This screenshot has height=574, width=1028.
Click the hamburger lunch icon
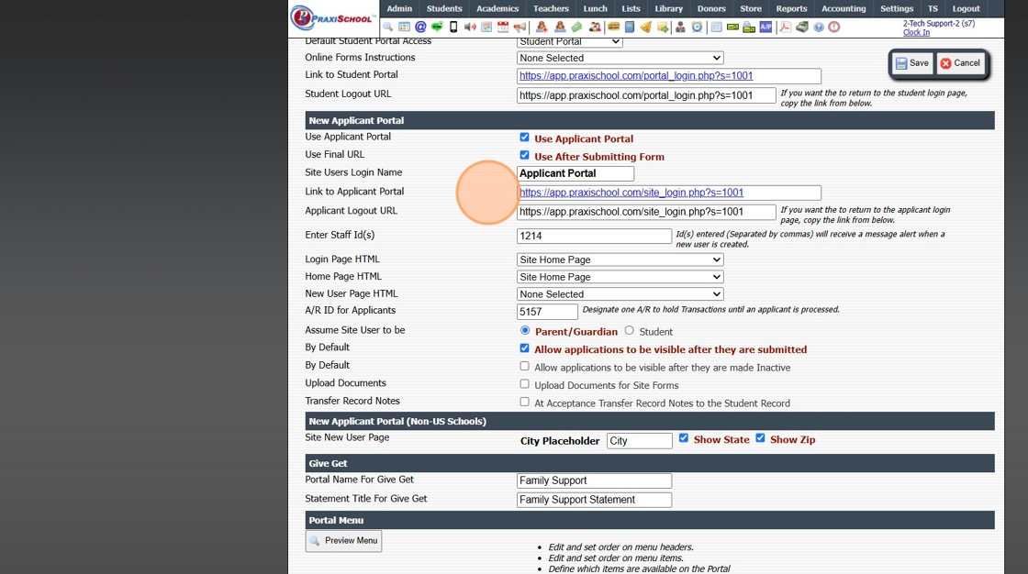click(x=614, y=27)
